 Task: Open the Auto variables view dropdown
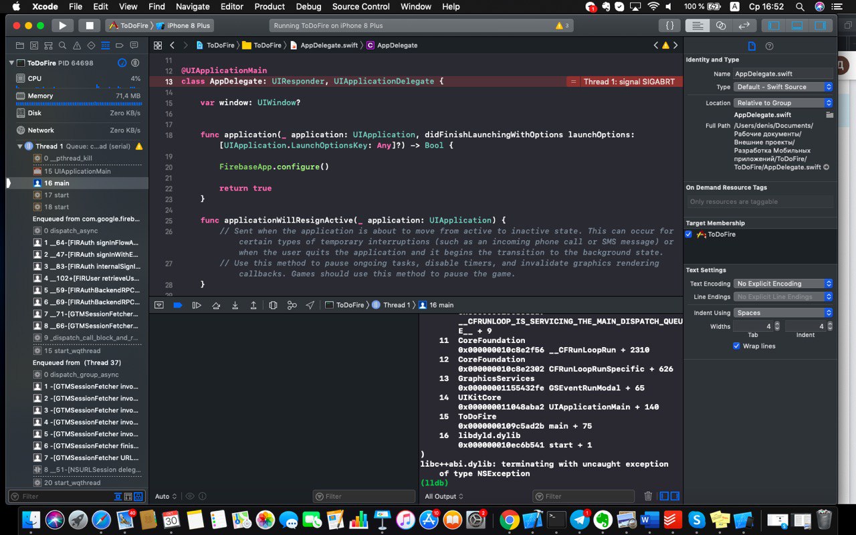166,496
